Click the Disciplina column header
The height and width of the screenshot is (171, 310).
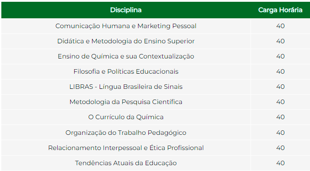coord(126,10)
